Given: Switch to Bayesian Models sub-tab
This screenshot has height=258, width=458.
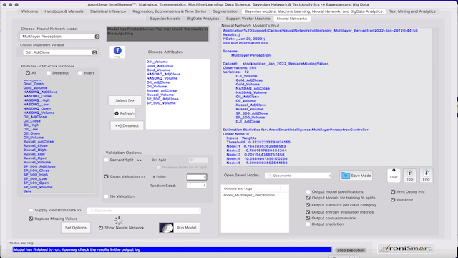Looking at the screenshot, I should pos(165,19).
